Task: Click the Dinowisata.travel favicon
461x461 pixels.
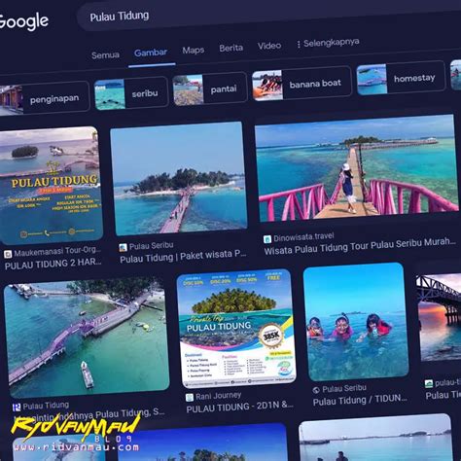Action: 267,239
